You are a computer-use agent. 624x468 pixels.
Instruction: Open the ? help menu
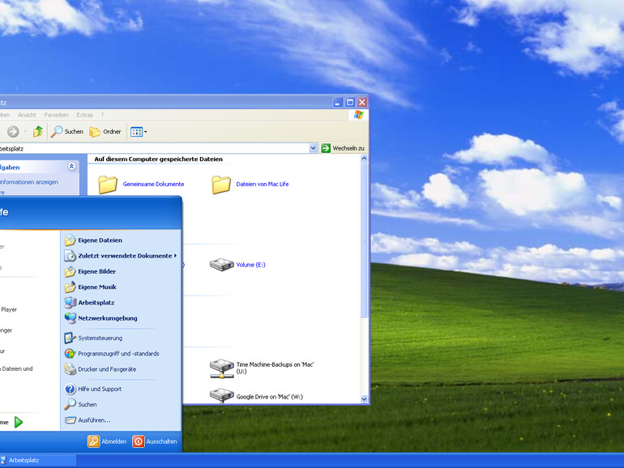tap(102, 115)
